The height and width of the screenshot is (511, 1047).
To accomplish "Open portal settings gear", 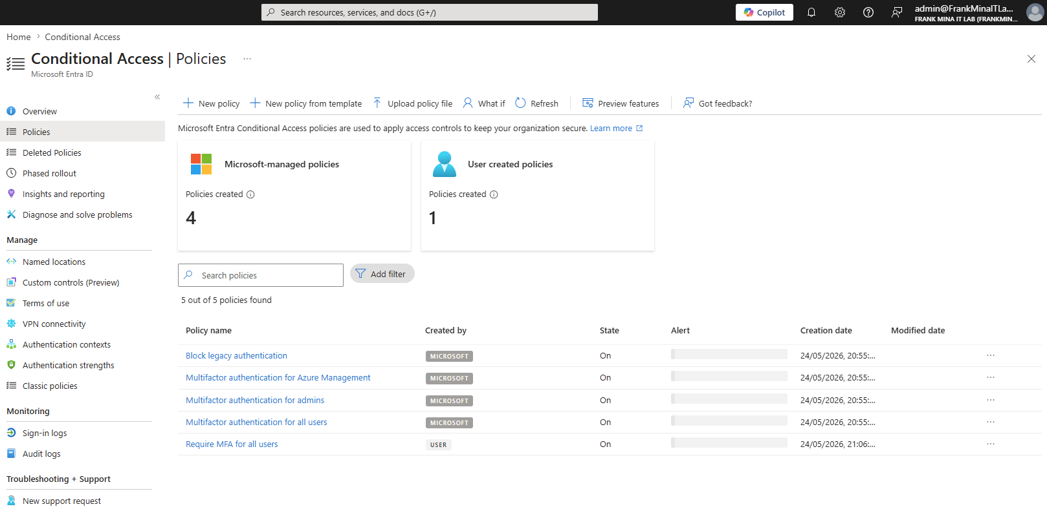I will tap(840, 12).
